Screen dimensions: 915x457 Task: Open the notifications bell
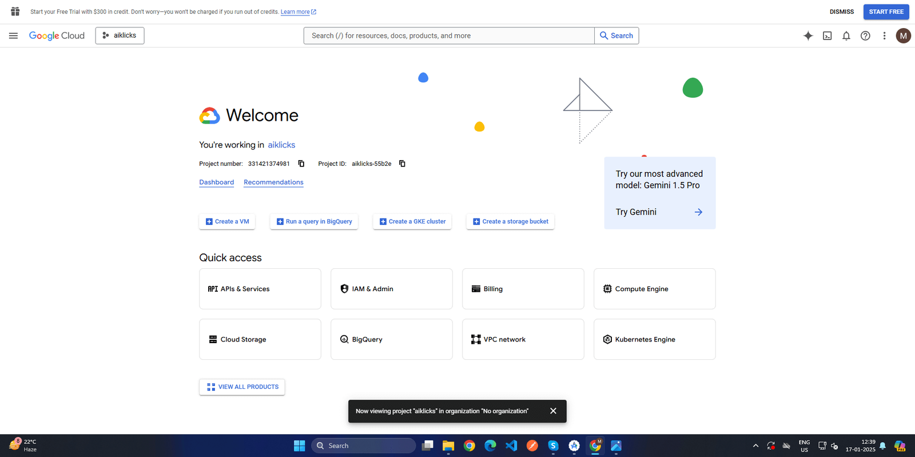(846, 35)
